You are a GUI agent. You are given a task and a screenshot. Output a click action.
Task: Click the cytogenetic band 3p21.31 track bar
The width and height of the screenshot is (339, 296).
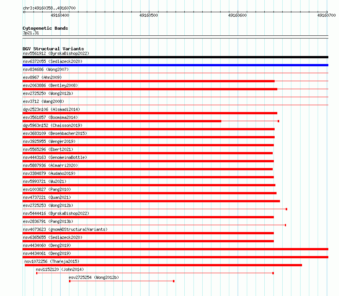point(175,37)
